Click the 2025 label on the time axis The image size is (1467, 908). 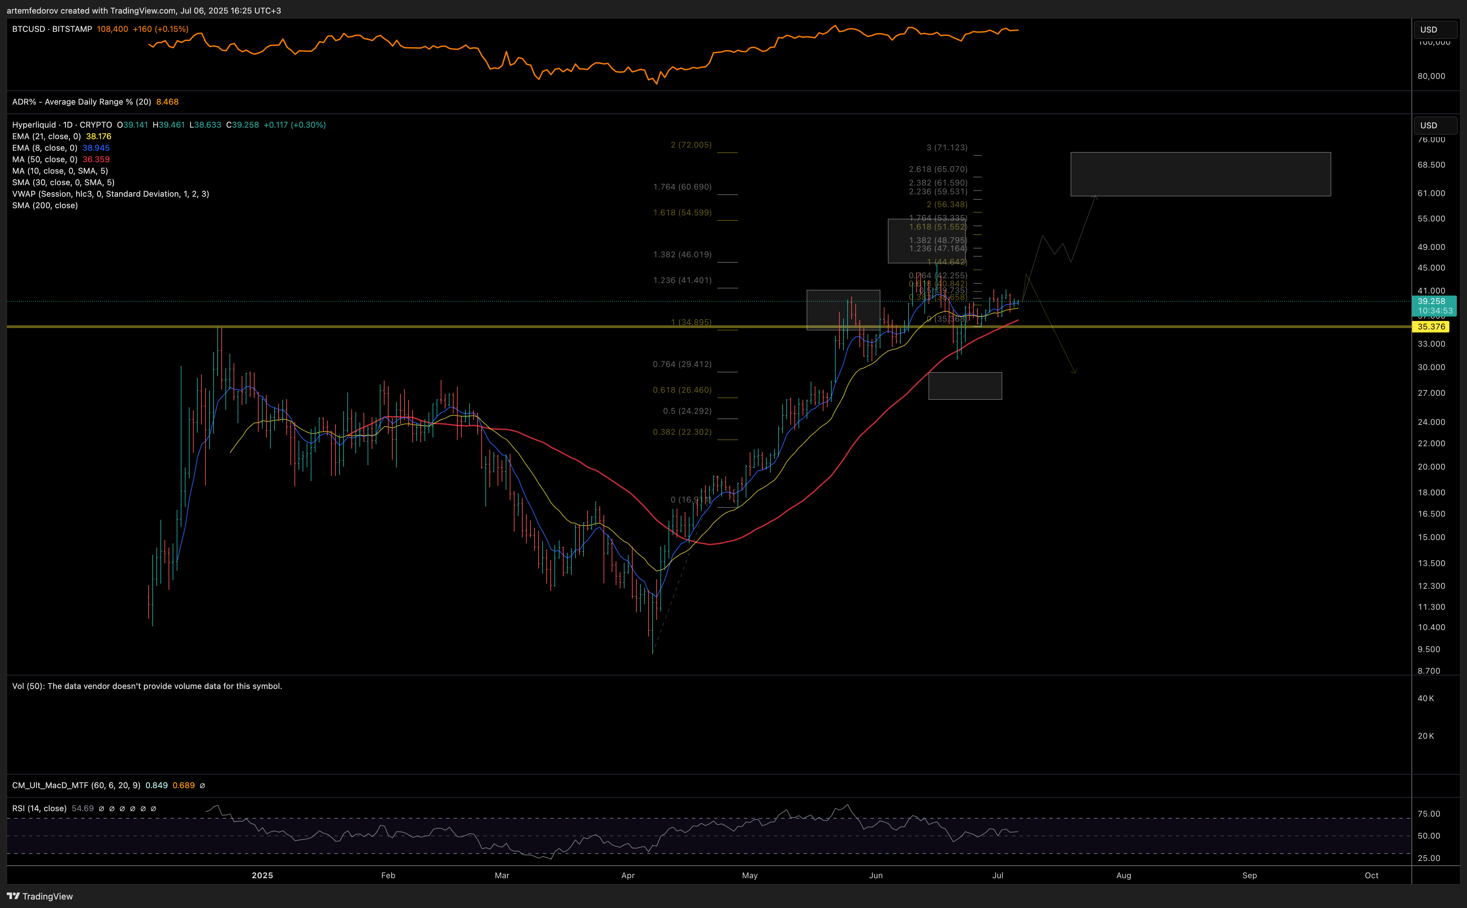262,875
